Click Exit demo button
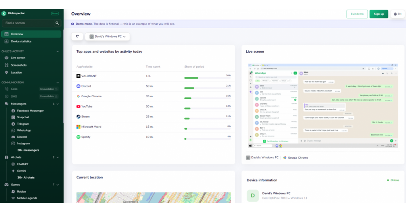The height and width of the screenshot is (212, 406). point(357,14)
